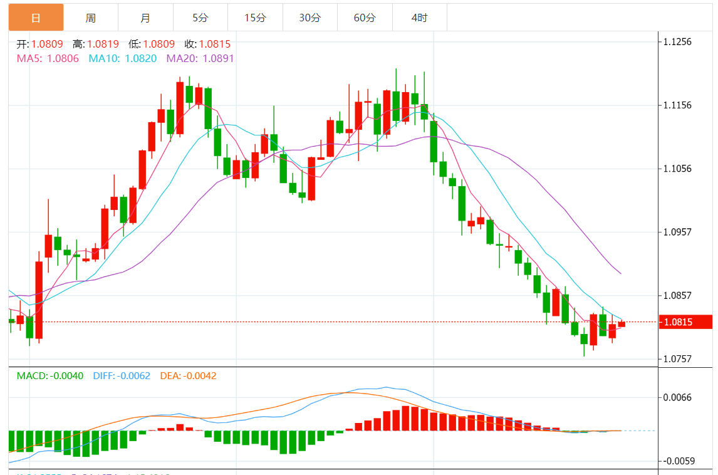Viewport: 718px width, 475px height.
Task: Click the DEA value label
Action: 188,376
